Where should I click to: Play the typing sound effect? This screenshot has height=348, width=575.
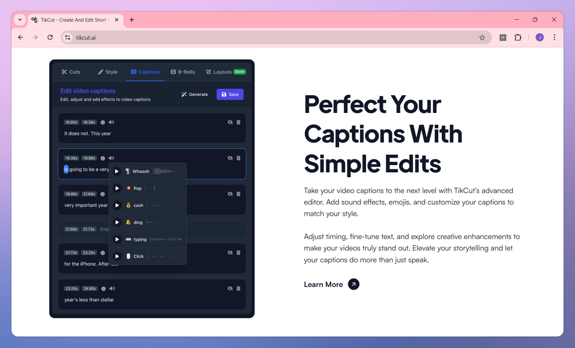coord(117,239)
